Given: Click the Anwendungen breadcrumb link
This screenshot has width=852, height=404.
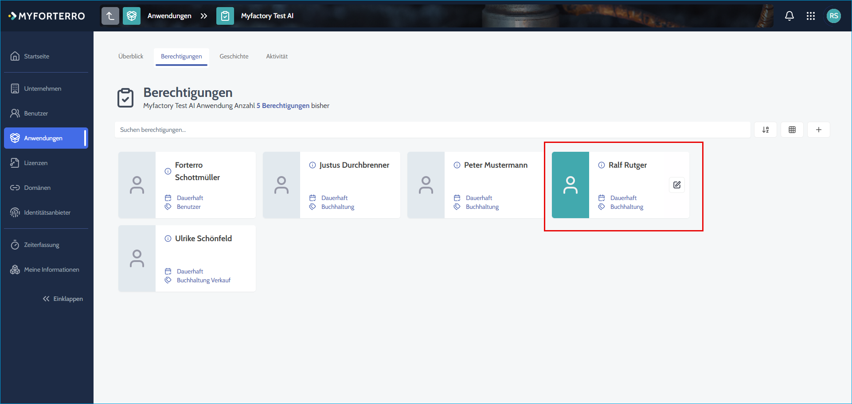Looking at the screenshot, I should (x=169, y=16).
